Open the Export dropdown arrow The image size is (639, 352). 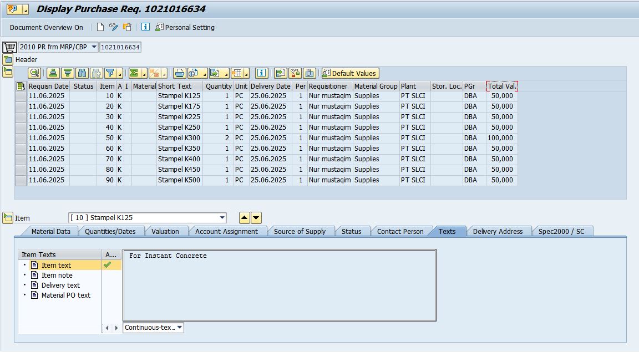coord(225,74)
